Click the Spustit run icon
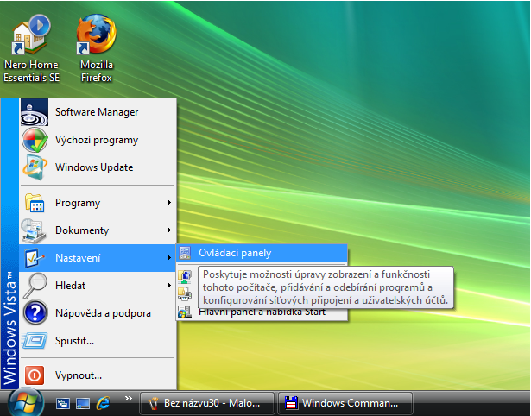531x416 pixels. click(x=35, y=341)
